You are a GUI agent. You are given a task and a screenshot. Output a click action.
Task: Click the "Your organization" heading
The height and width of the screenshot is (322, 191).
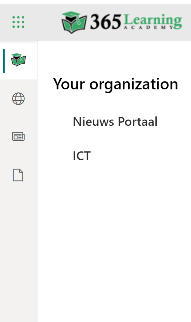point(115,84)
